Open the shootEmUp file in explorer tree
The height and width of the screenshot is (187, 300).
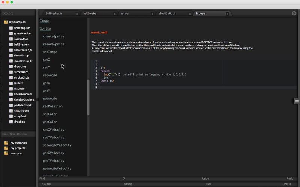coord(21,55)
